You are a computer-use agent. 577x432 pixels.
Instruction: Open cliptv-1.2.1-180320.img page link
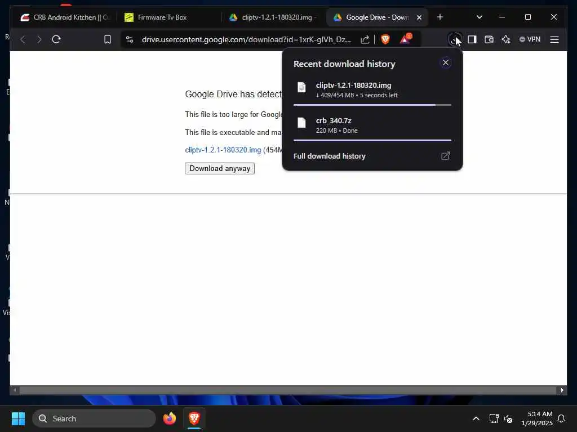(223, 150)
